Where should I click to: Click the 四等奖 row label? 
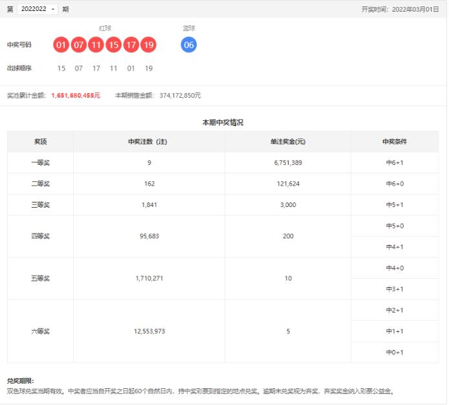coord(40,236)
